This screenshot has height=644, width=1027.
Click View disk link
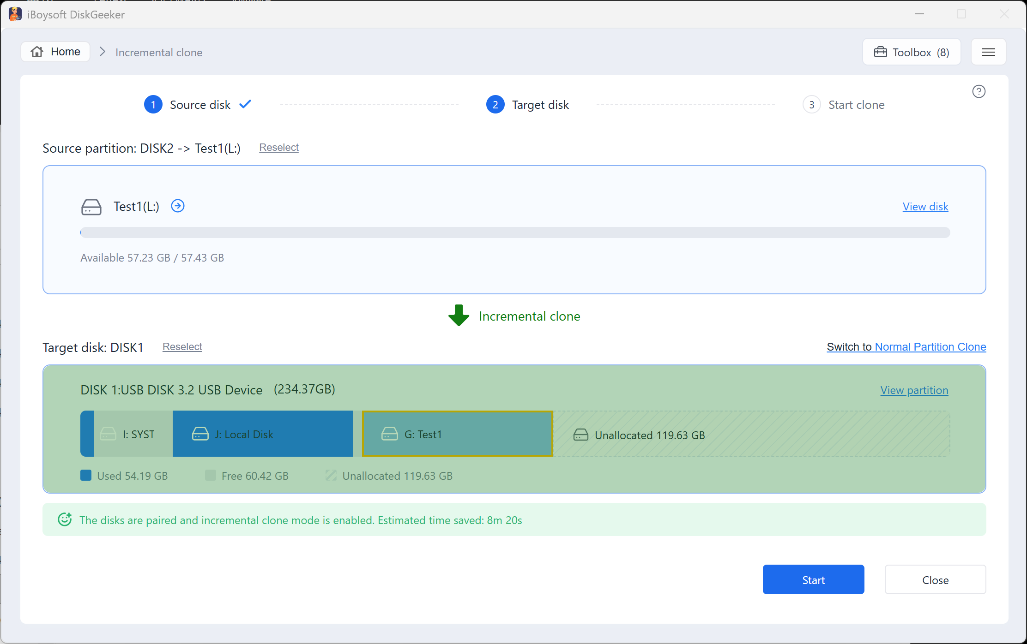(925, 206)
